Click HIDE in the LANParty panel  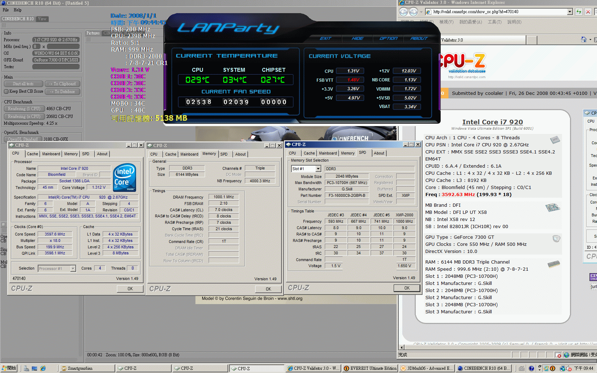click(357, 38)
